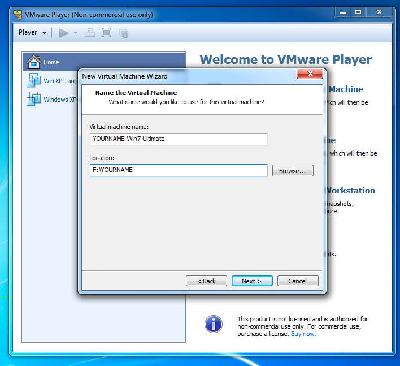Click the green Play virtual machine icon
The image size is (400, 366).
pyautogui.click(x=63, y=33)
